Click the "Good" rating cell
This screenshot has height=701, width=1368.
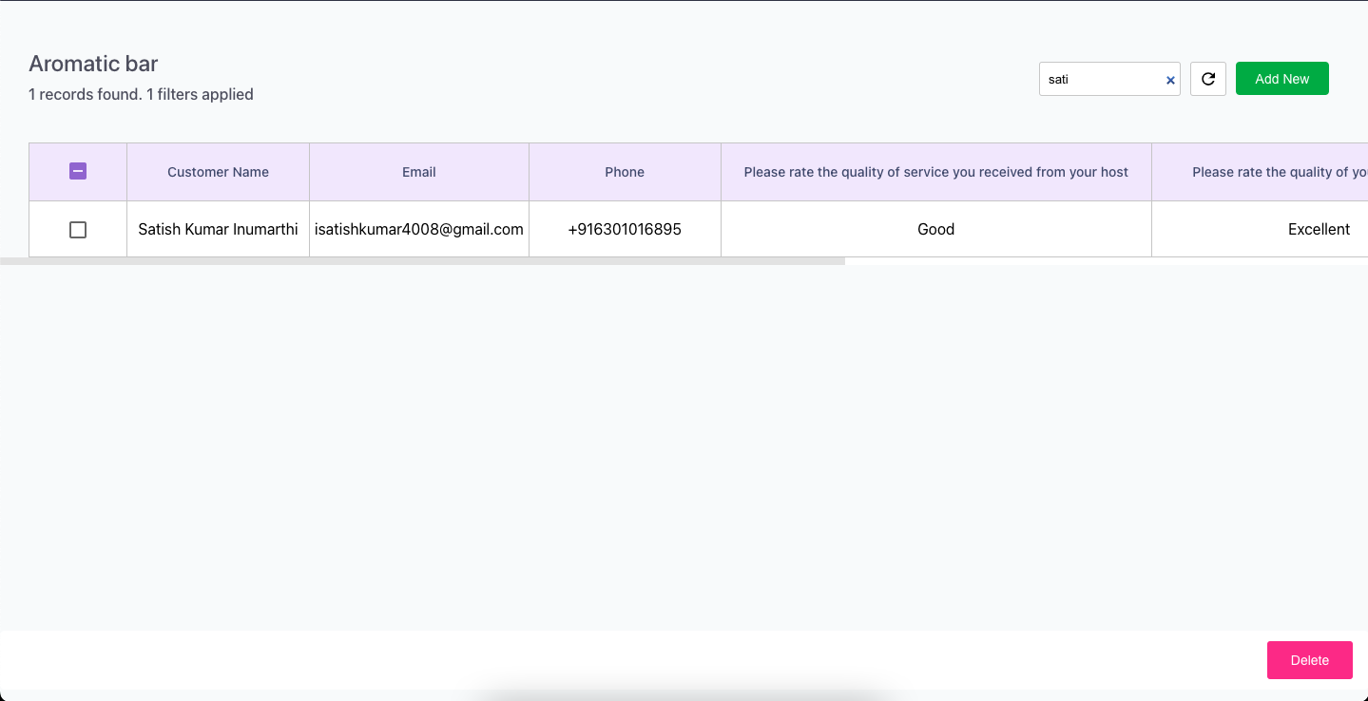point(935,229)
